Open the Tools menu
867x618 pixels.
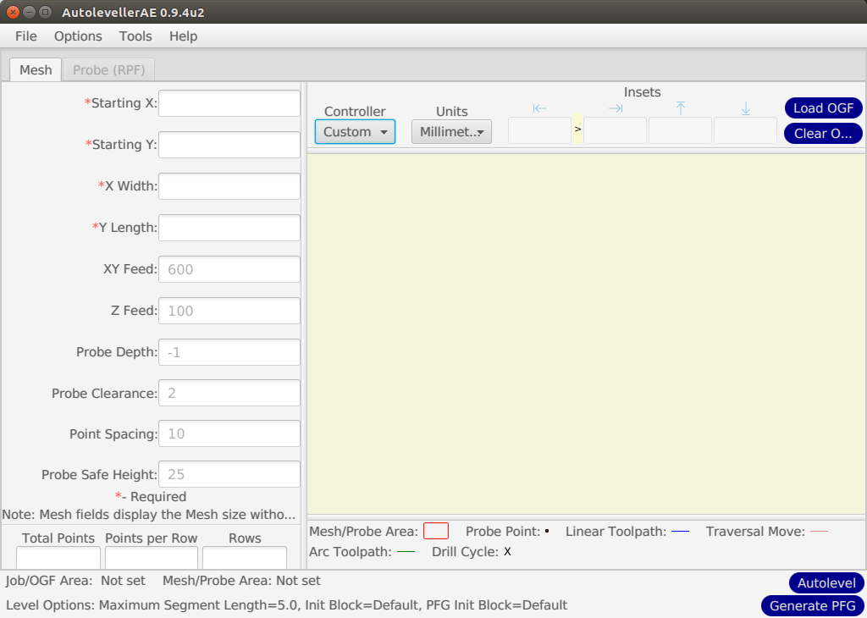tap(135, 36)
